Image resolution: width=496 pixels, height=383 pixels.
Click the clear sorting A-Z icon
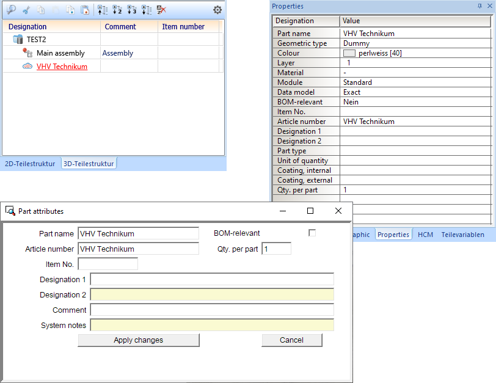tap(161, 10)
